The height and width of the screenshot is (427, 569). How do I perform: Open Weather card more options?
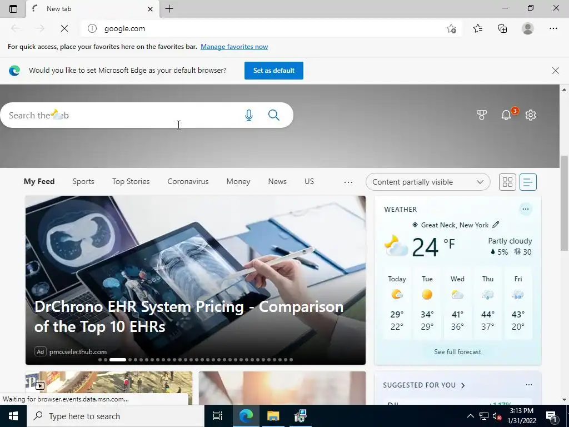click(525, 209)
